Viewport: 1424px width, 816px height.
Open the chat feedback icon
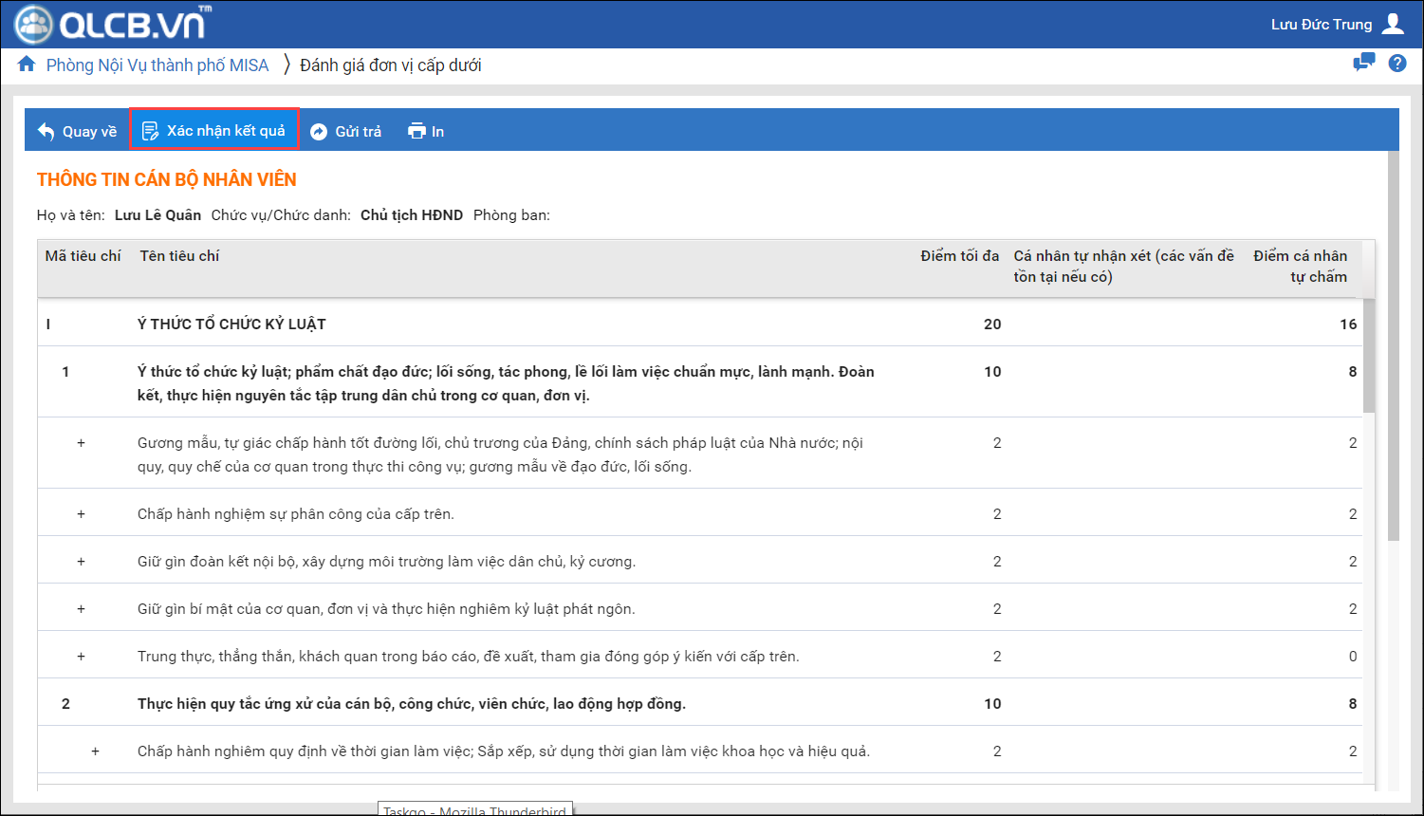point(1363,63)
